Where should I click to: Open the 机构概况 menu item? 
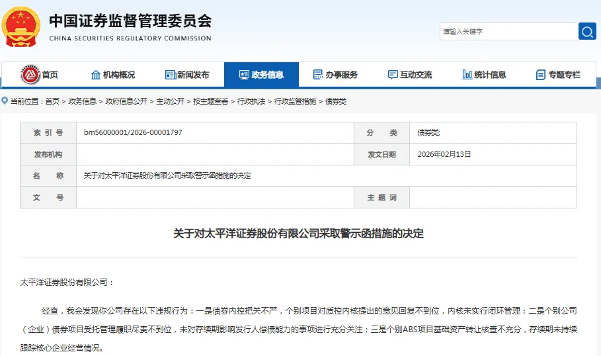tap(119, 75)
